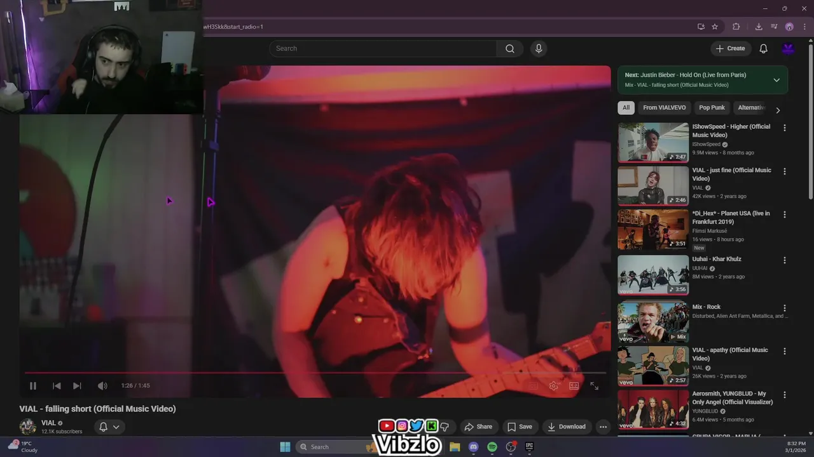Open IShowSpeed - Higher video thumbnail

pyautogui.click(x=653, y=143)
